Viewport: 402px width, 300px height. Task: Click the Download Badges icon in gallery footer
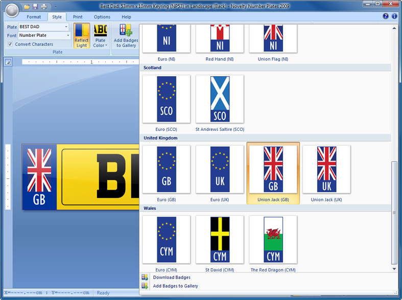click(x=145, y=277)
